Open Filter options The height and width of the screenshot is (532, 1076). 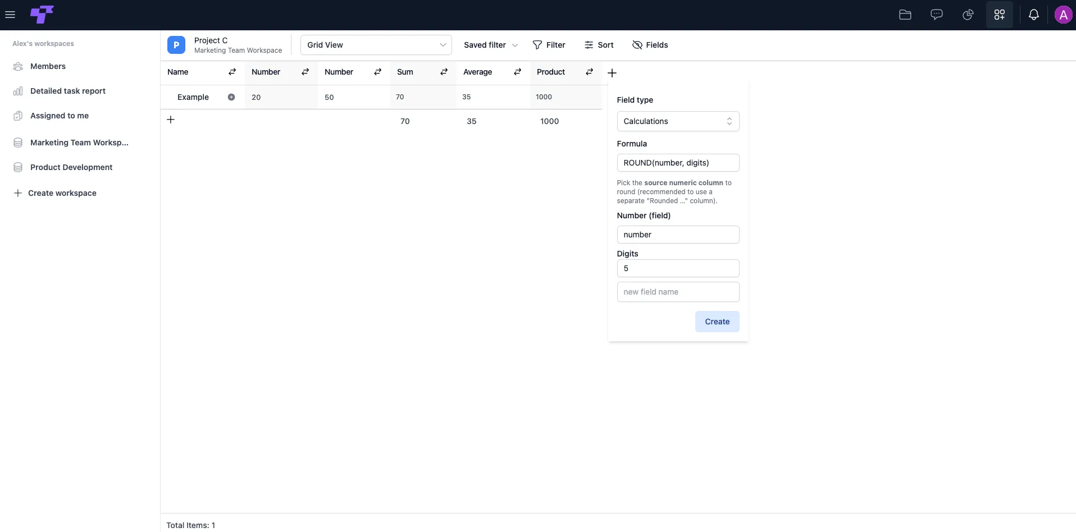(549, 45)
